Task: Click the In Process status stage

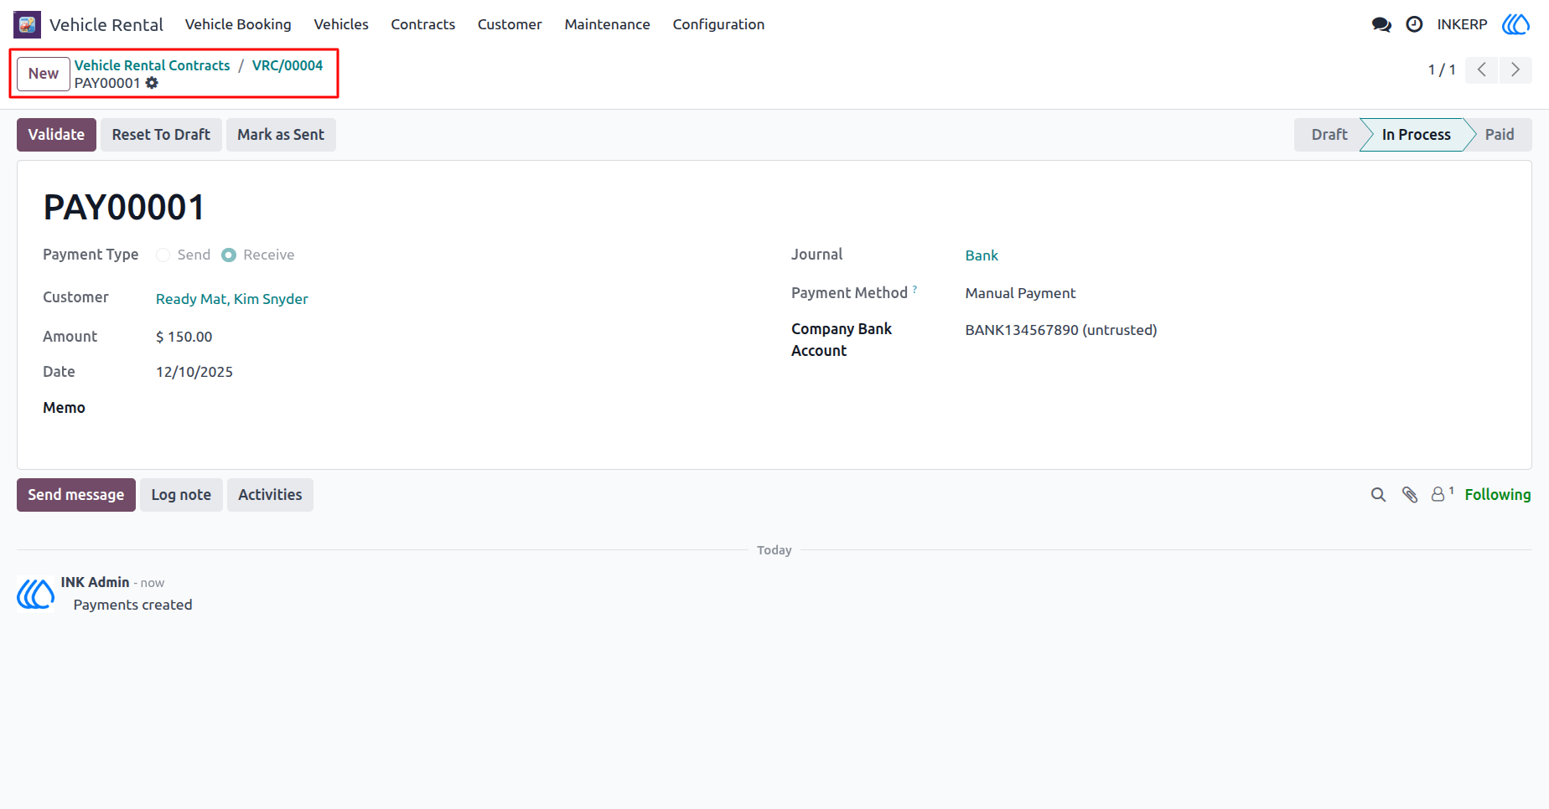Action: click(x=1416, y=135)
